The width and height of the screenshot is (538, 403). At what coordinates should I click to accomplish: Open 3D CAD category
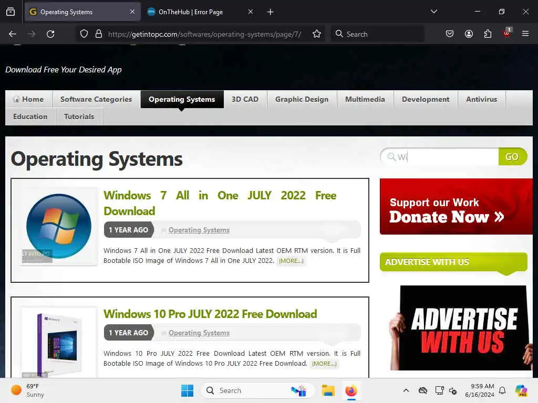[245, 99]
